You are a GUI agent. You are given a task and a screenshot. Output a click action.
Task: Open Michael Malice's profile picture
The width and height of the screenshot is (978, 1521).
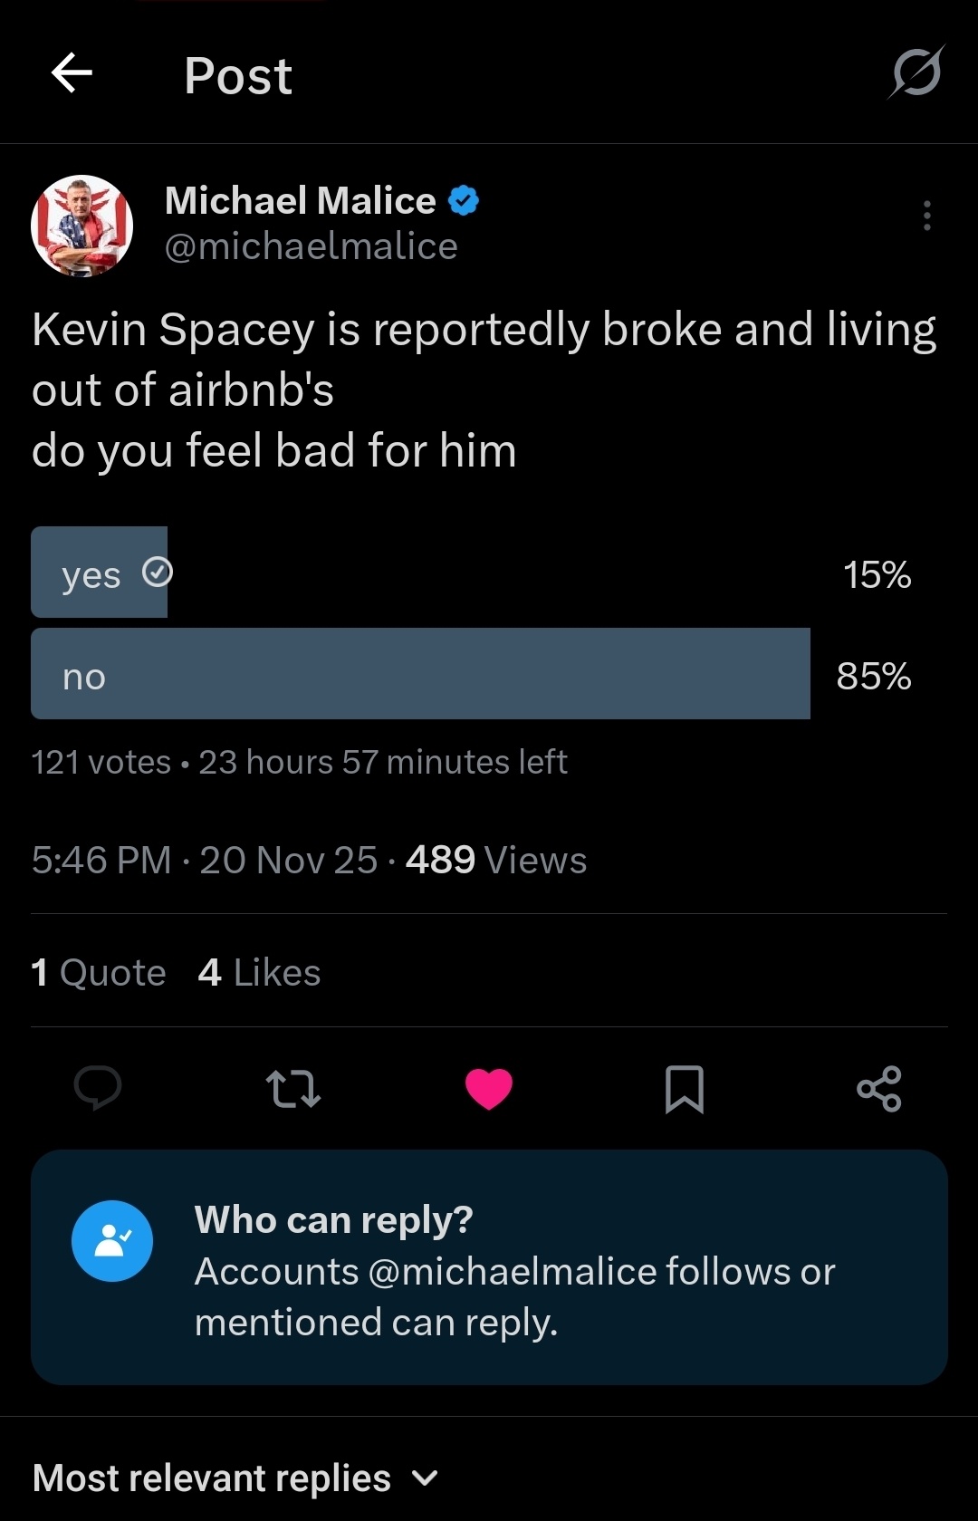[82, 226]
